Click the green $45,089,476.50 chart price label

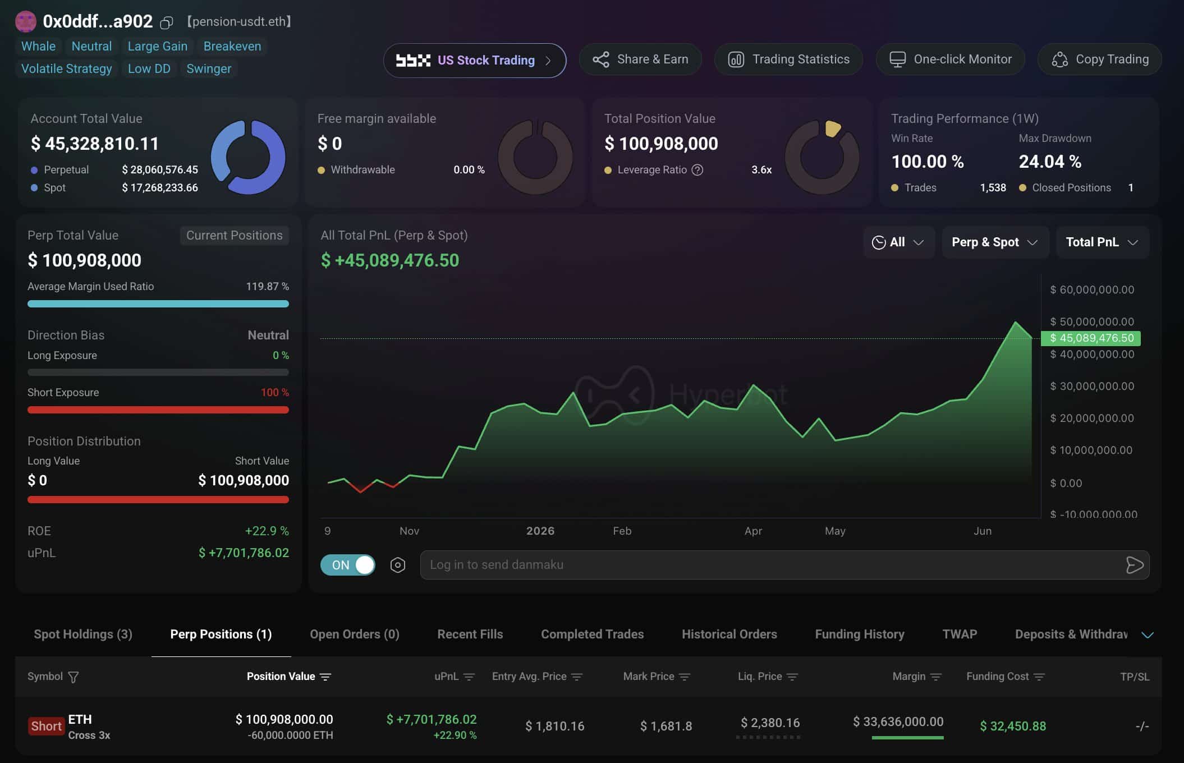pos(1091,338)
